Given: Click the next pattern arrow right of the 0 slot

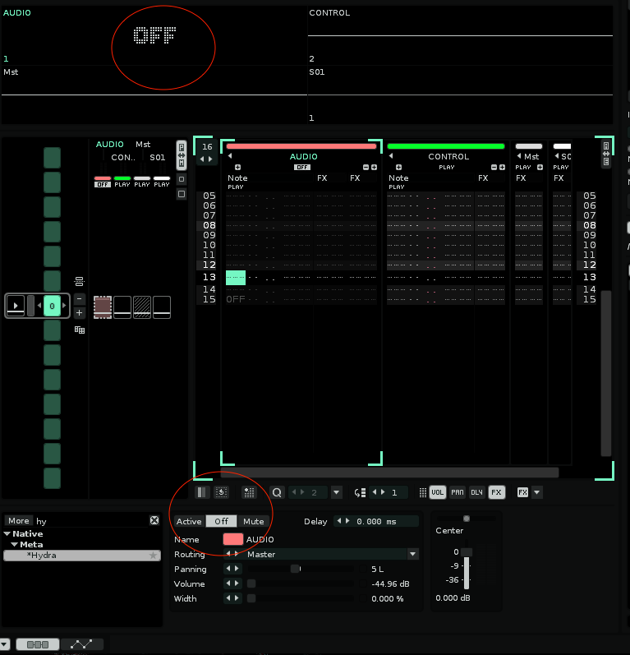Looking at the screenshot, I should [64, 306].
